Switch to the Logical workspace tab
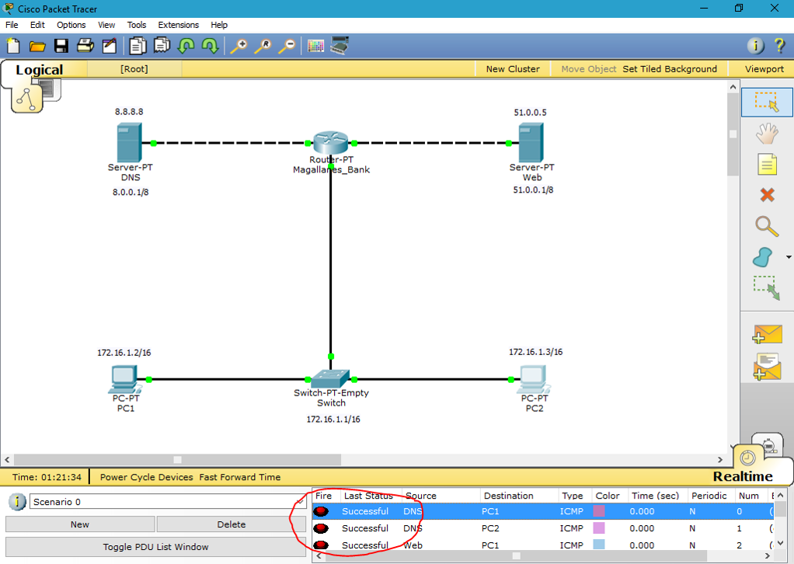Screen dimensions: 794x564 pyautogui.click(x=40, y=70)
